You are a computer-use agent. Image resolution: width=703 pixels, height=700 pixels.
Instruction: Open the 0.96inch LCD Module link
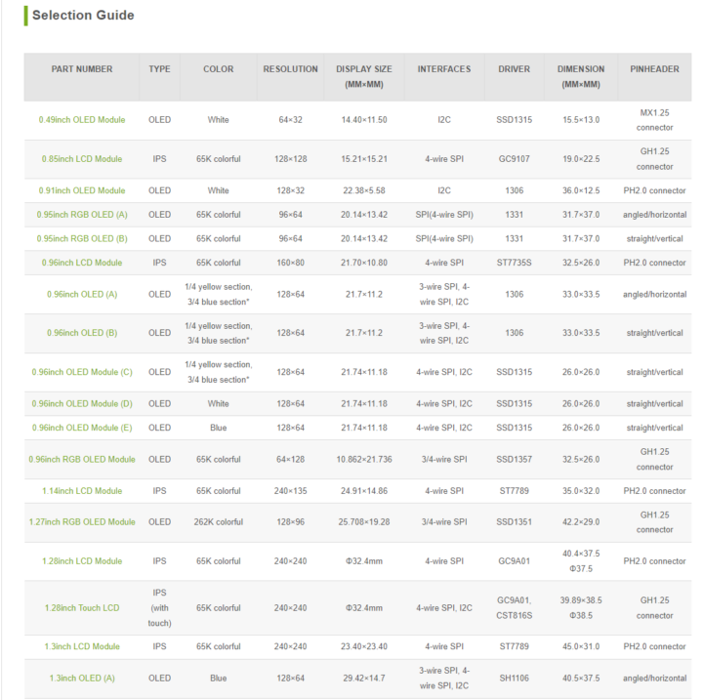click(82, 263)
